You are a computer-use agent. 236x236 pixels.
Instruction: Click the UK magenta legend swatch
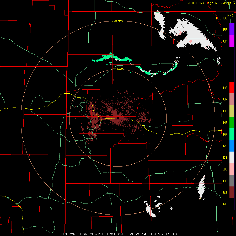coord(232,41)
